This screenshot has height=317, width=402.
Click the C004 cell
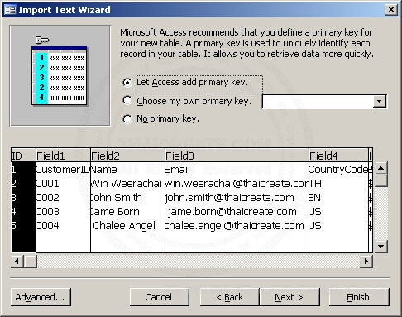click(63, 226)
